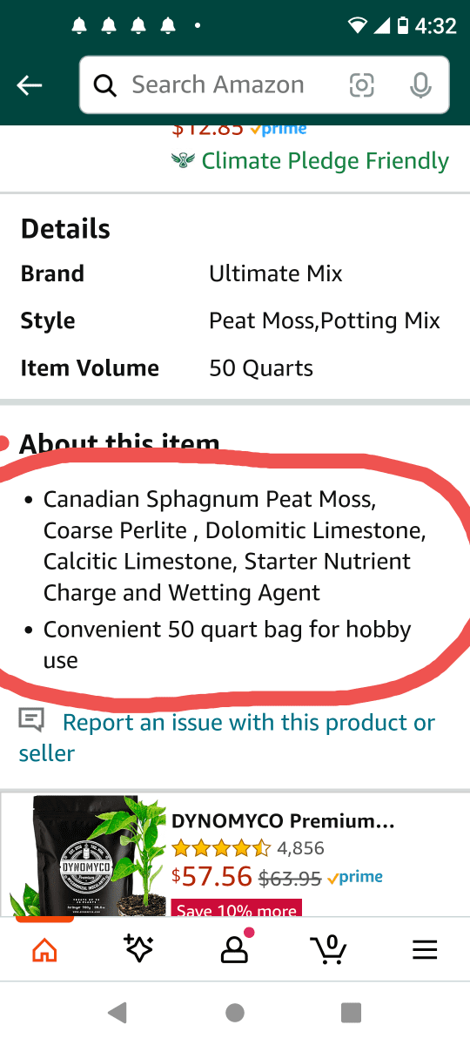Tap the Android recent apps square button

pyautogui.click(x=352, y=1013)
